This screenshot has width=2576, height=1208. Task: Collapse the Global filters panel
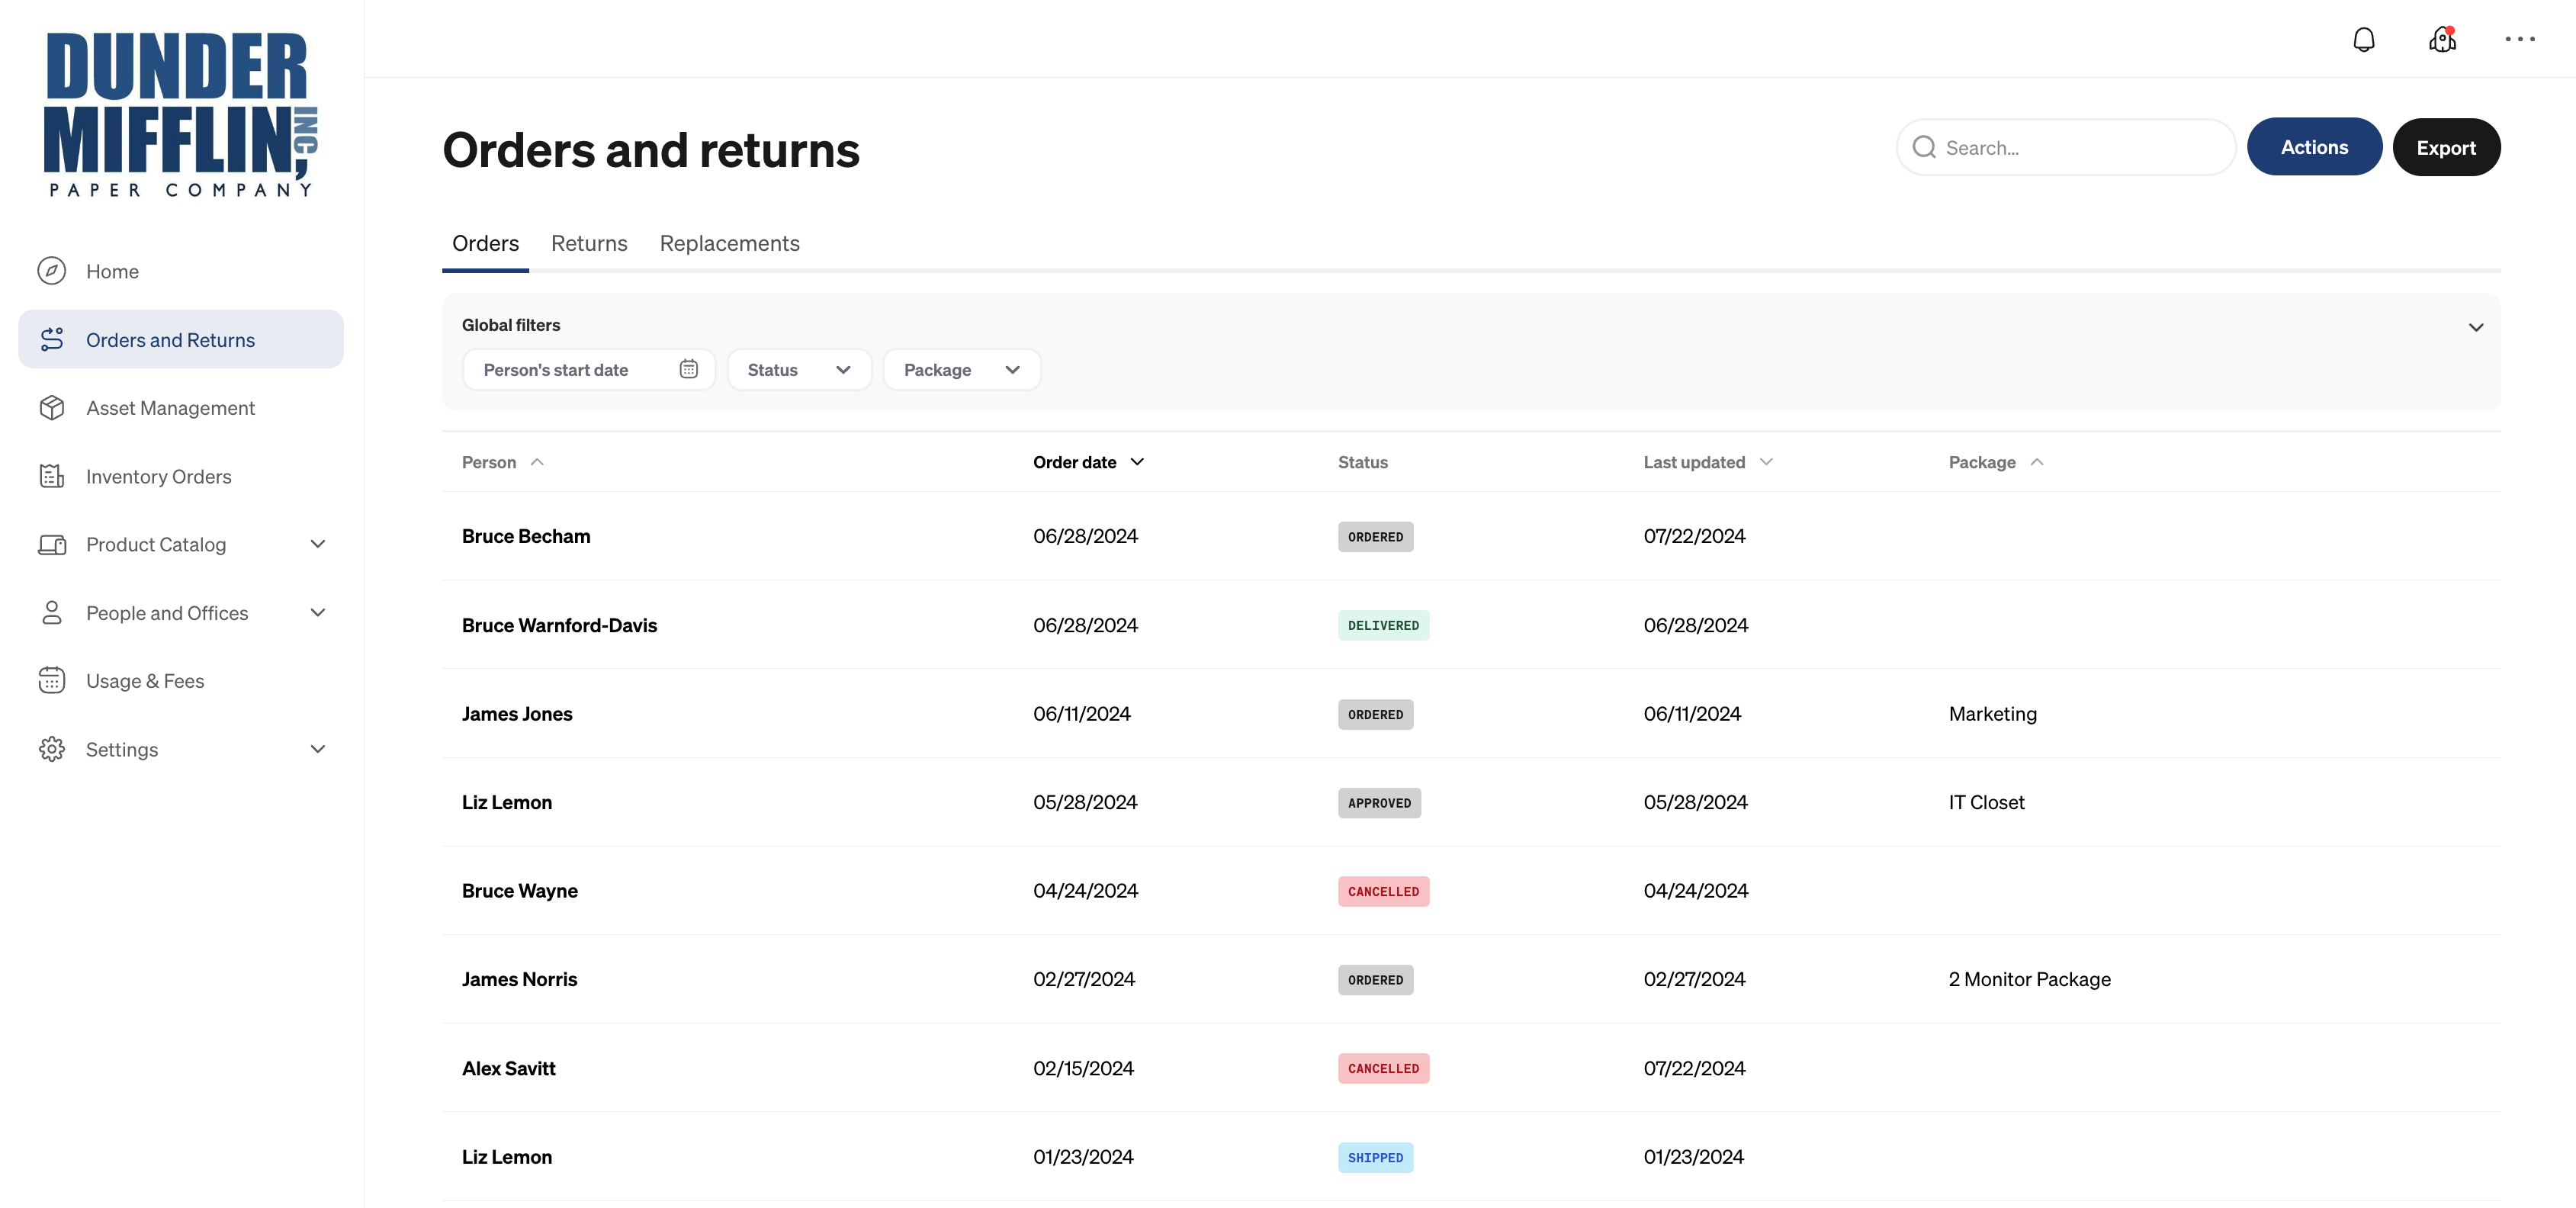click(x=2475, y=327)
